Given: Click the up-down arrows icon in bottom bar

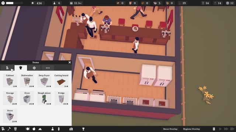Looking at the screenshot, I should pyautogui.click(x=59, y=129).
